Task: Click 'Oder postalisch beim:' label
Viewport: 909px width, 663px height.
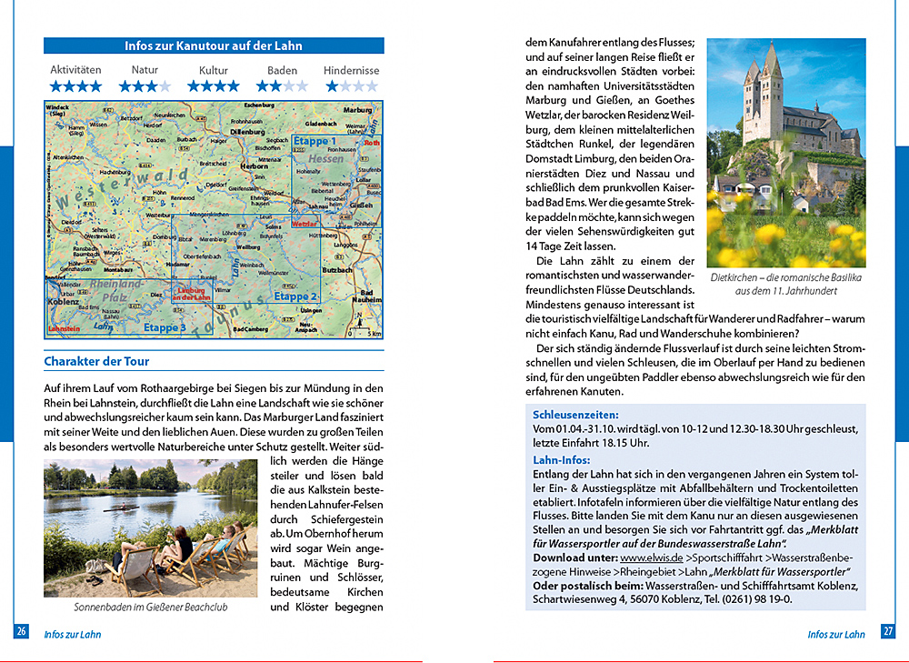Action: coord(588,586)
